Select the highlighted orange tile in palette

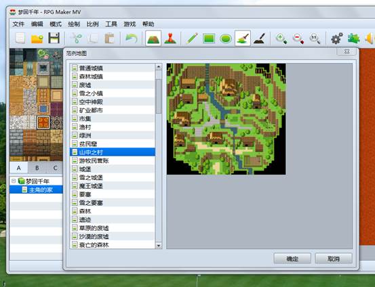[x=43, y=123]
